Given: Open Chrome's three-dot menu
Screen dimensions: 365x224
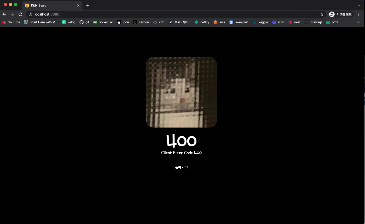Looking at the screenshot, I should [x=359, y=14].
